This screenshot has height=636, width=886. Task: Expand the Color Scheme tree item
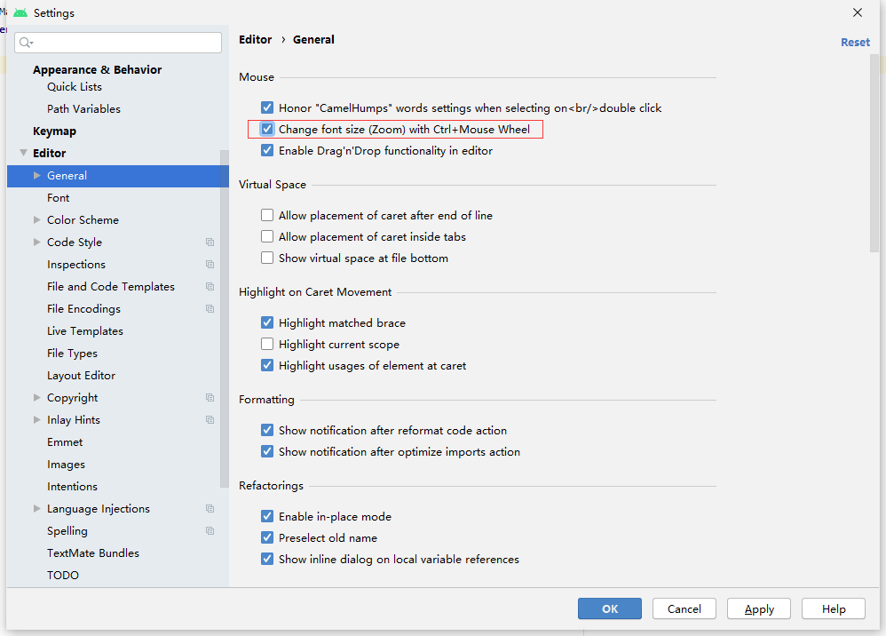point(36,219)
